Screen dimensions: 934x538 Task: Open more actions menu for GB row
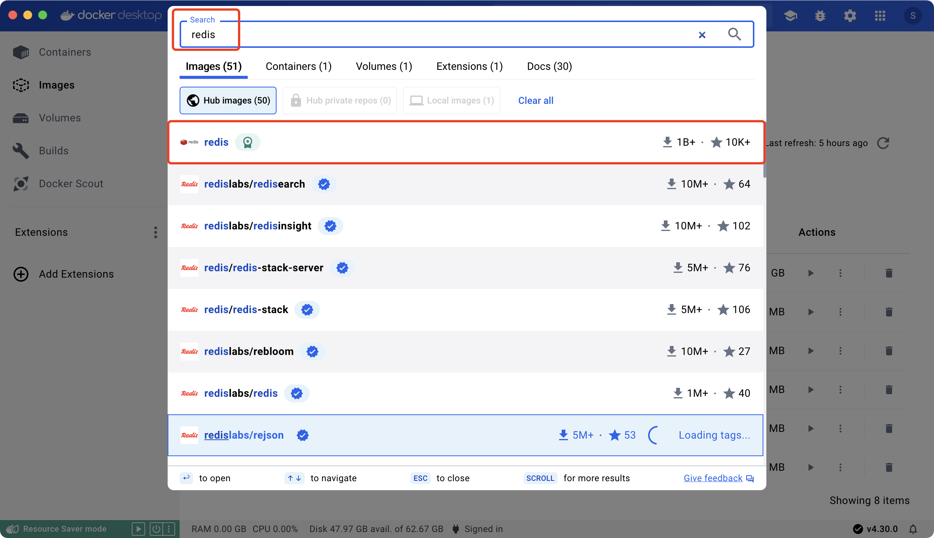pos(840,273)
